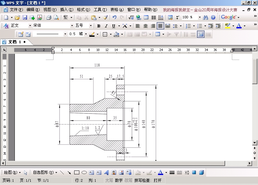
Task: Toggle underline formatting
Action: tap(114, 26)
